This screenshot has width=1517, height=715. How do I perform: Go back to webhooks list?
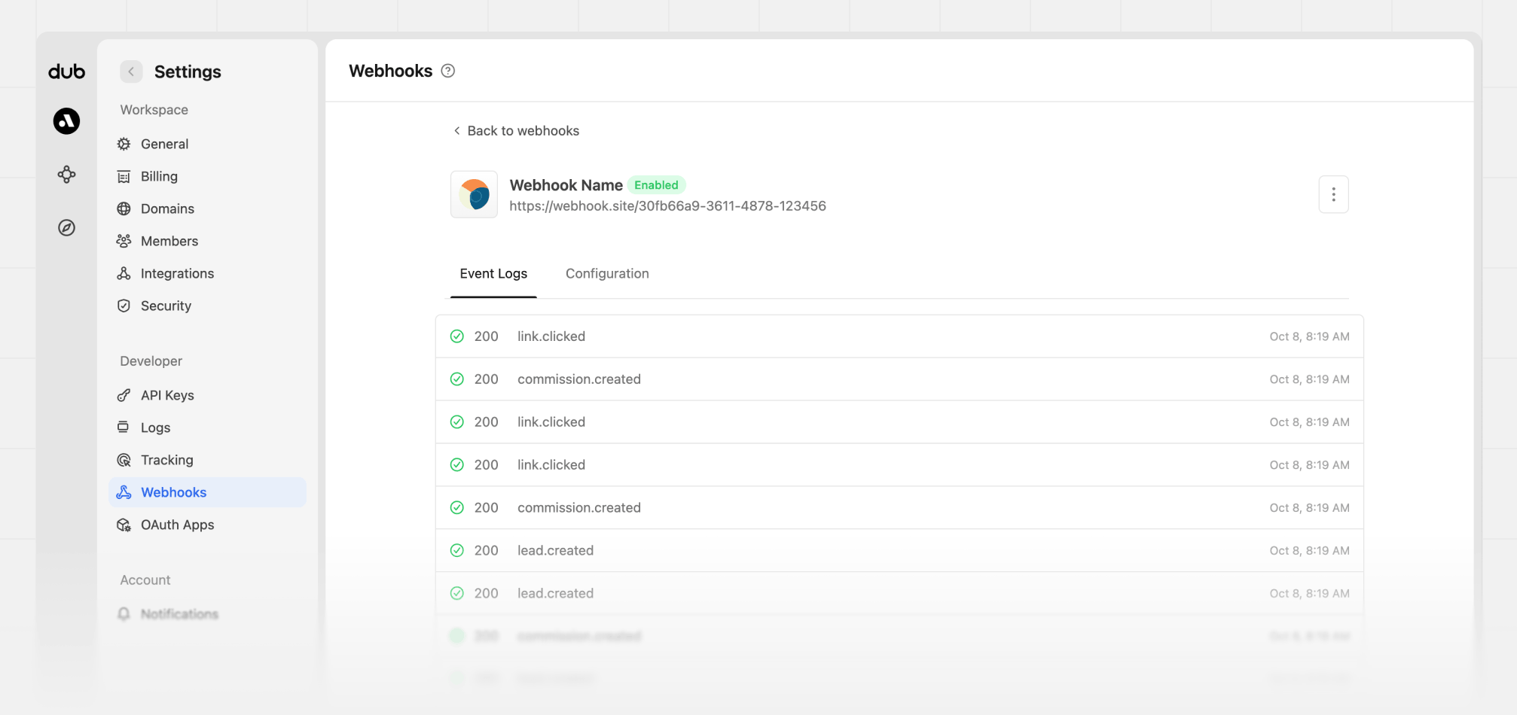coord(516,131)
